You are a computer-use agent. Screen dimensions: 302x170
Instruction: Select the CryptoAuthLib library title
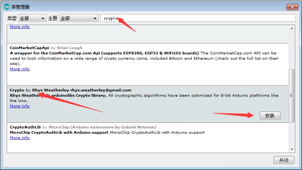coord(25,127)
